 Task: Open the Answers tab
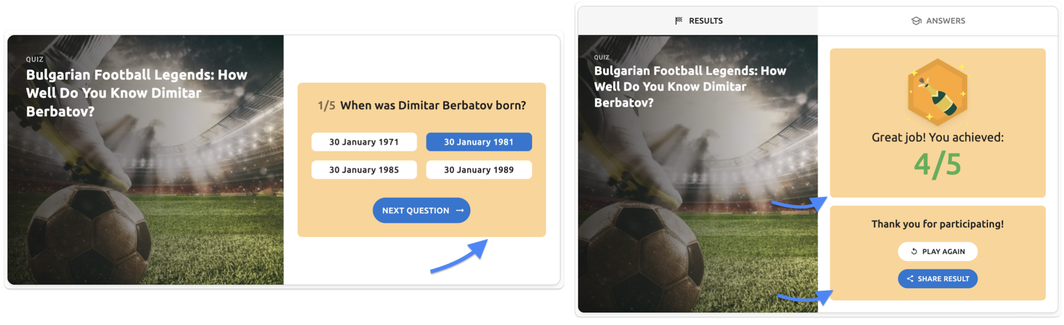pyautogui.click(x=938, y=21)
